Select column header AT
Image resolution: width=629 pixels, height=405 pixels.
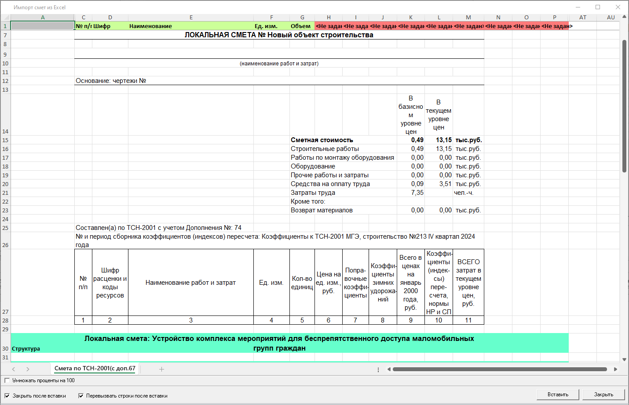coord(583,17)
